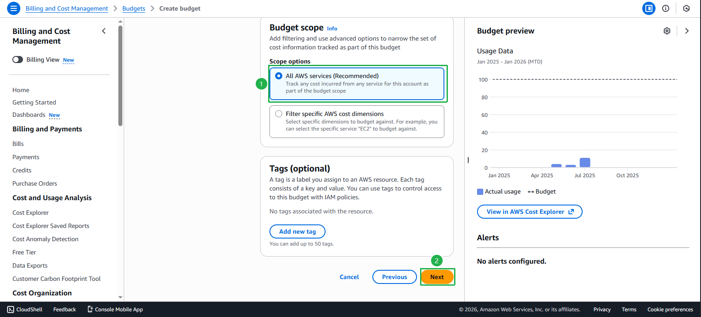The height and width of the screenshot is (317, 701).
Task: Click the Cost Organization heading
Action: 42,293
